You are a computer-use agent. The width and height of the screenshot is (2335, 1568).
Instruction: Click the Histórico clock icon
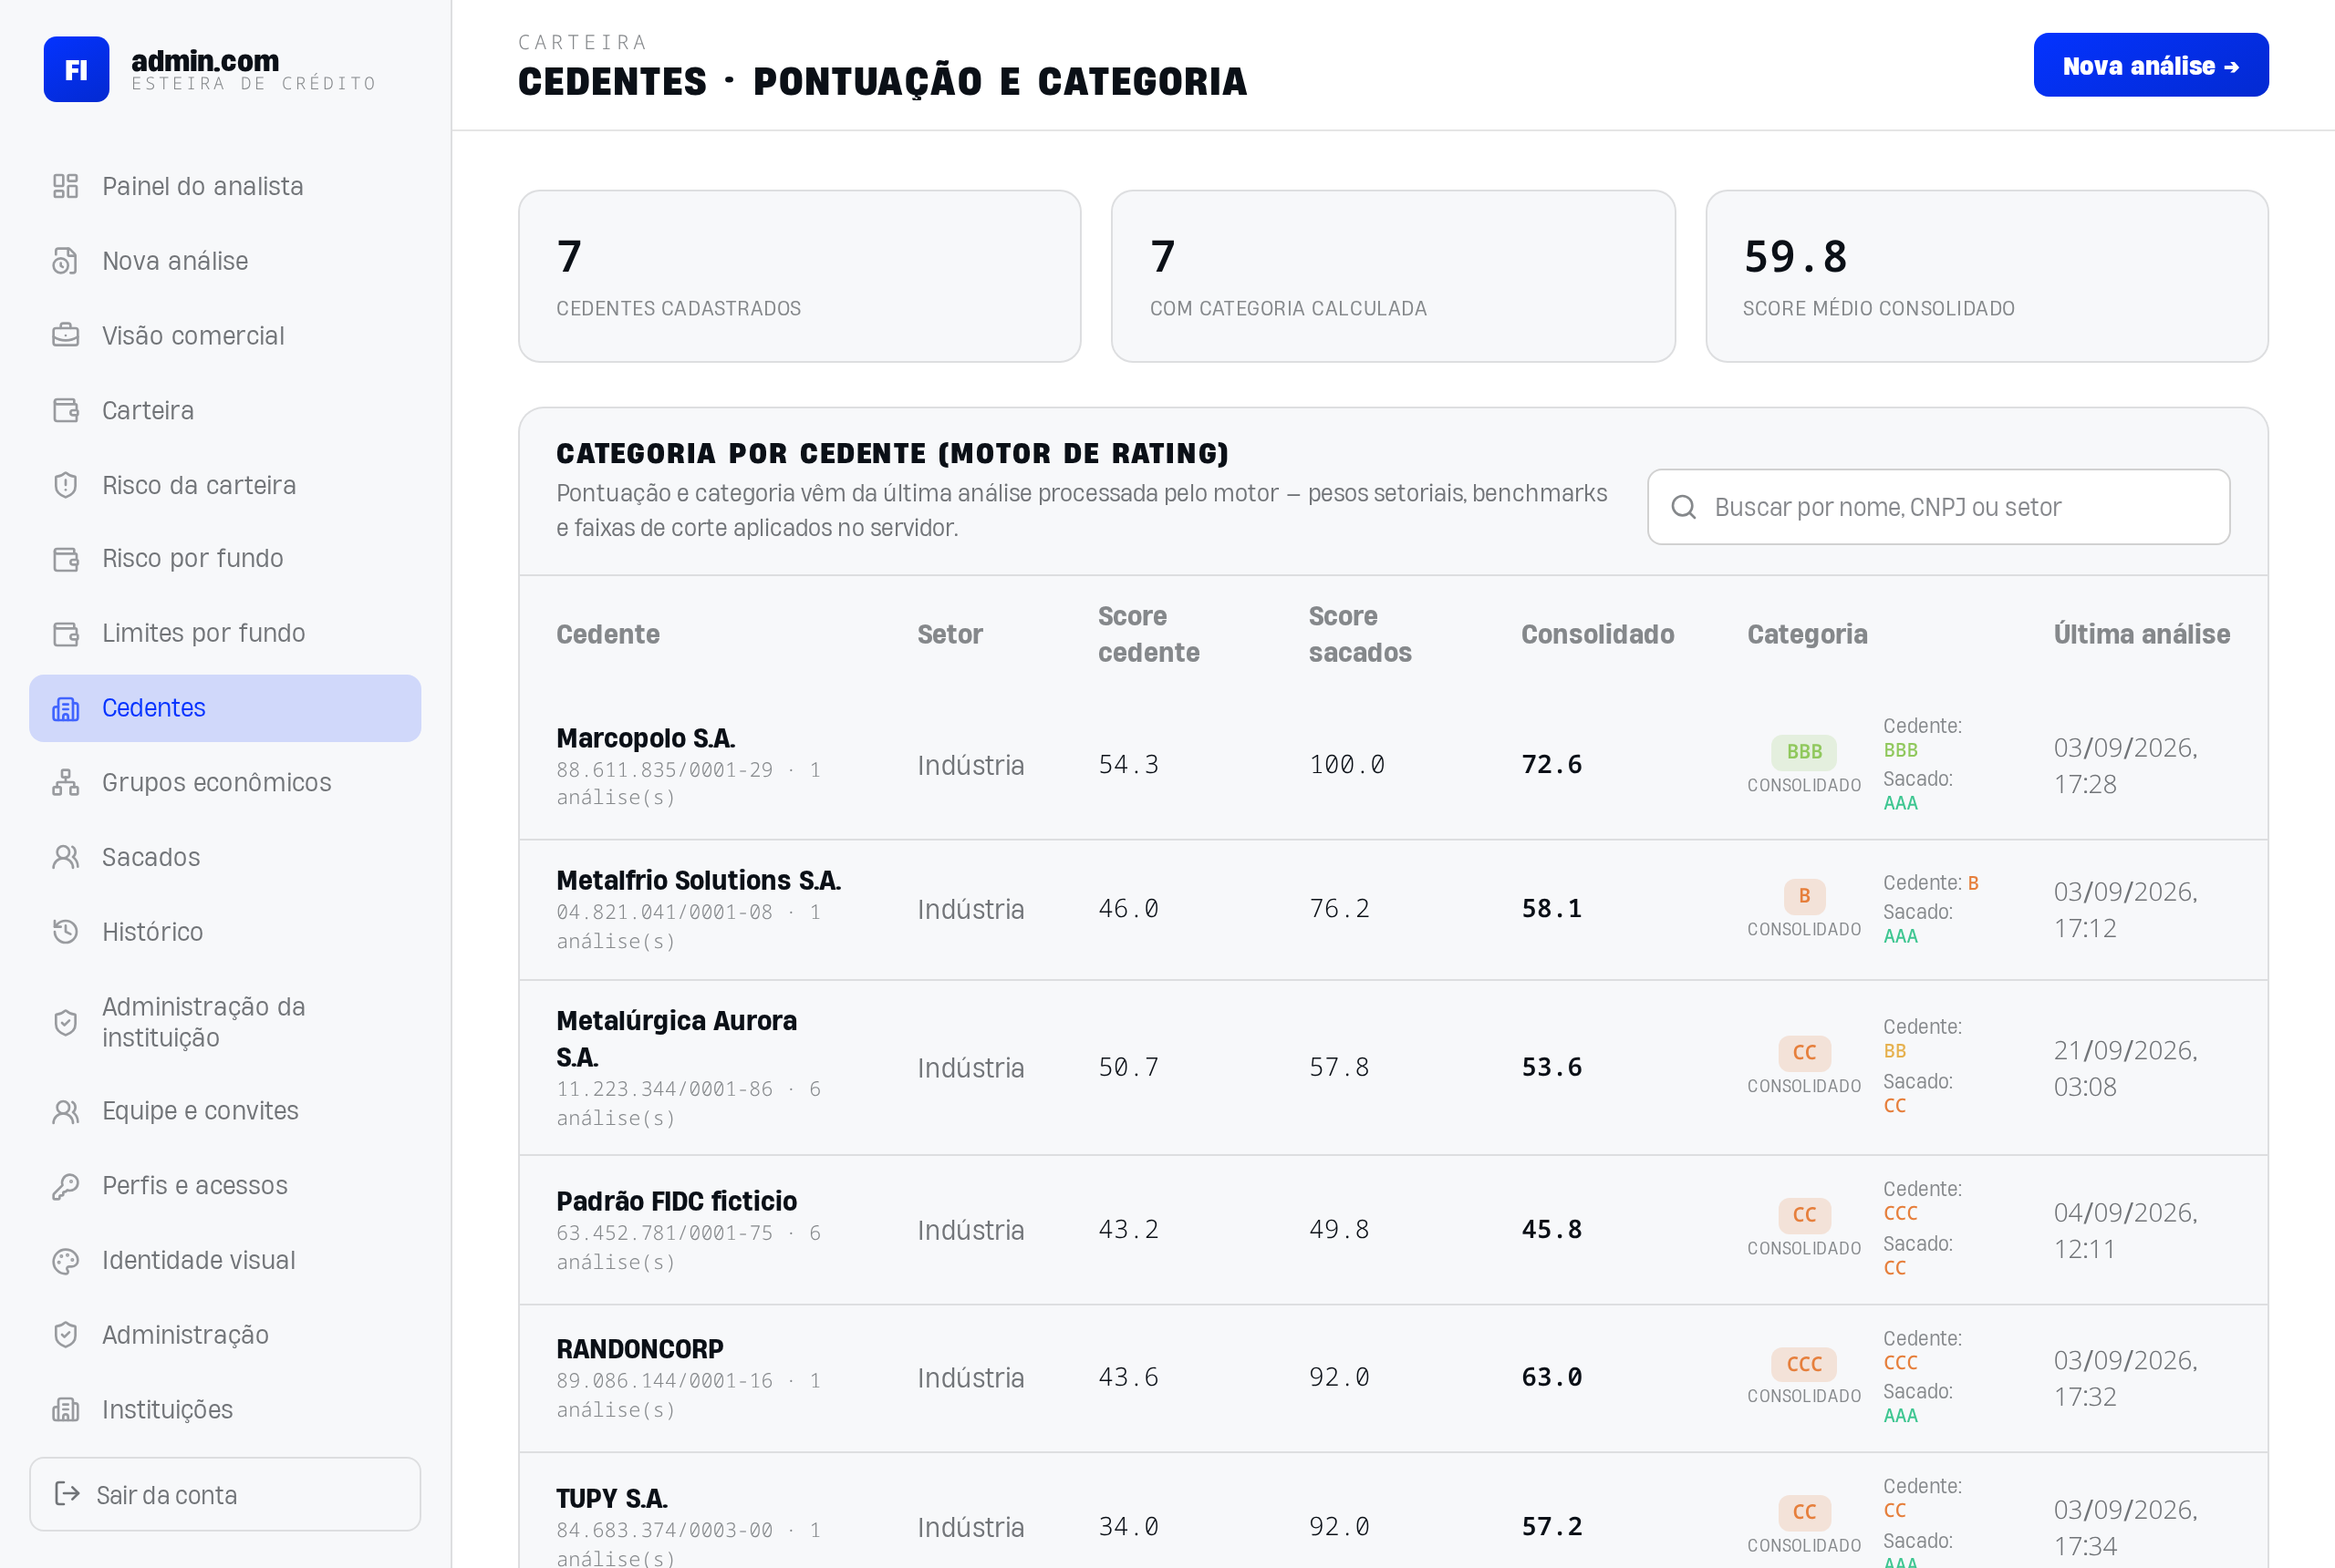pos(65,932)
